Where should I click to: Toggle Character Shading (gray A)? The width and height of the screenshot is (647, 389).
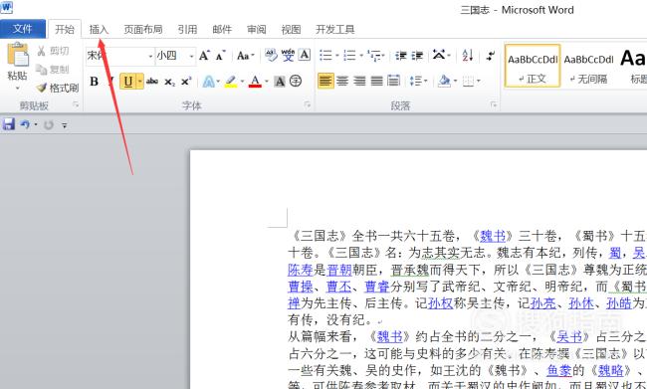tap(280, 82)
